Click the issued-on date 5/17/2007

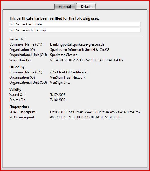pos(58,95)
